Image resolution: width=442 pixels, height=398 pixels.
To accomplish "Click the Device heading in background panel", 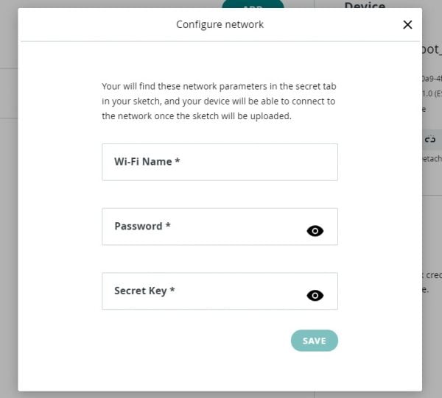I will point(365,5).
